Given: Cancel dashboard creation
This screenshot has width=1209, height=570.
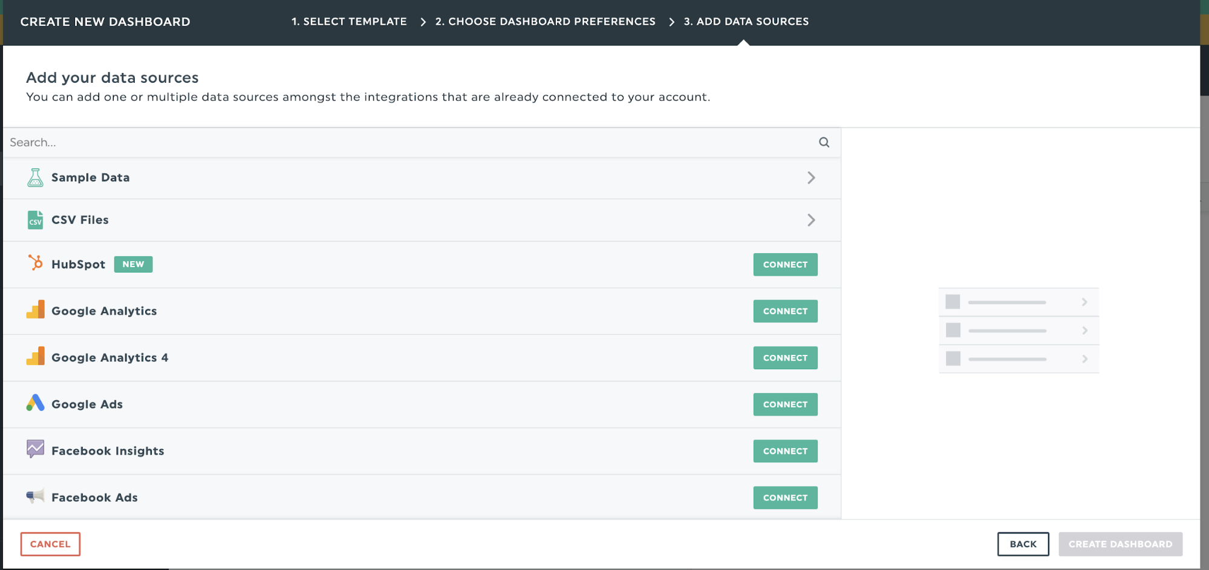Looking at the screenshot, I should (50, 544).
